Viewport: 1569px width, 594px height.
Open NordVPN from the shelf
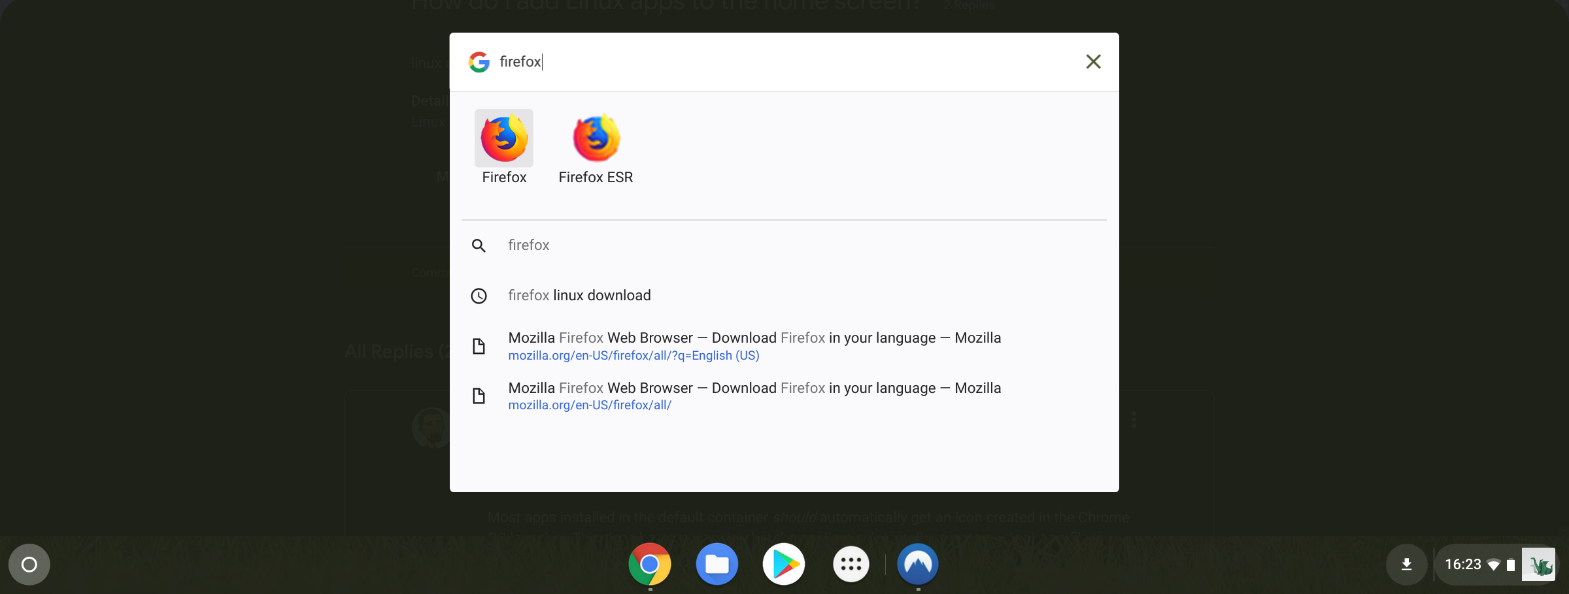pos(917,564)
